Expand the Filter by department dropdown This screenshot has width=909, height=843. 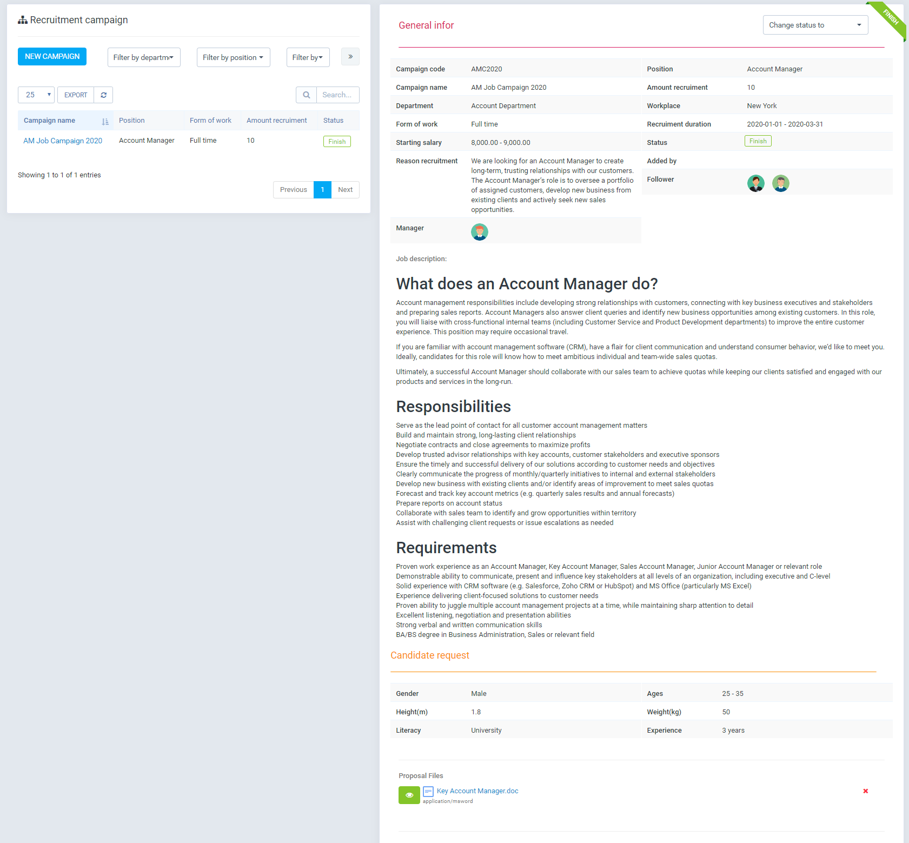pyautogui.click(x=144, y=57)
